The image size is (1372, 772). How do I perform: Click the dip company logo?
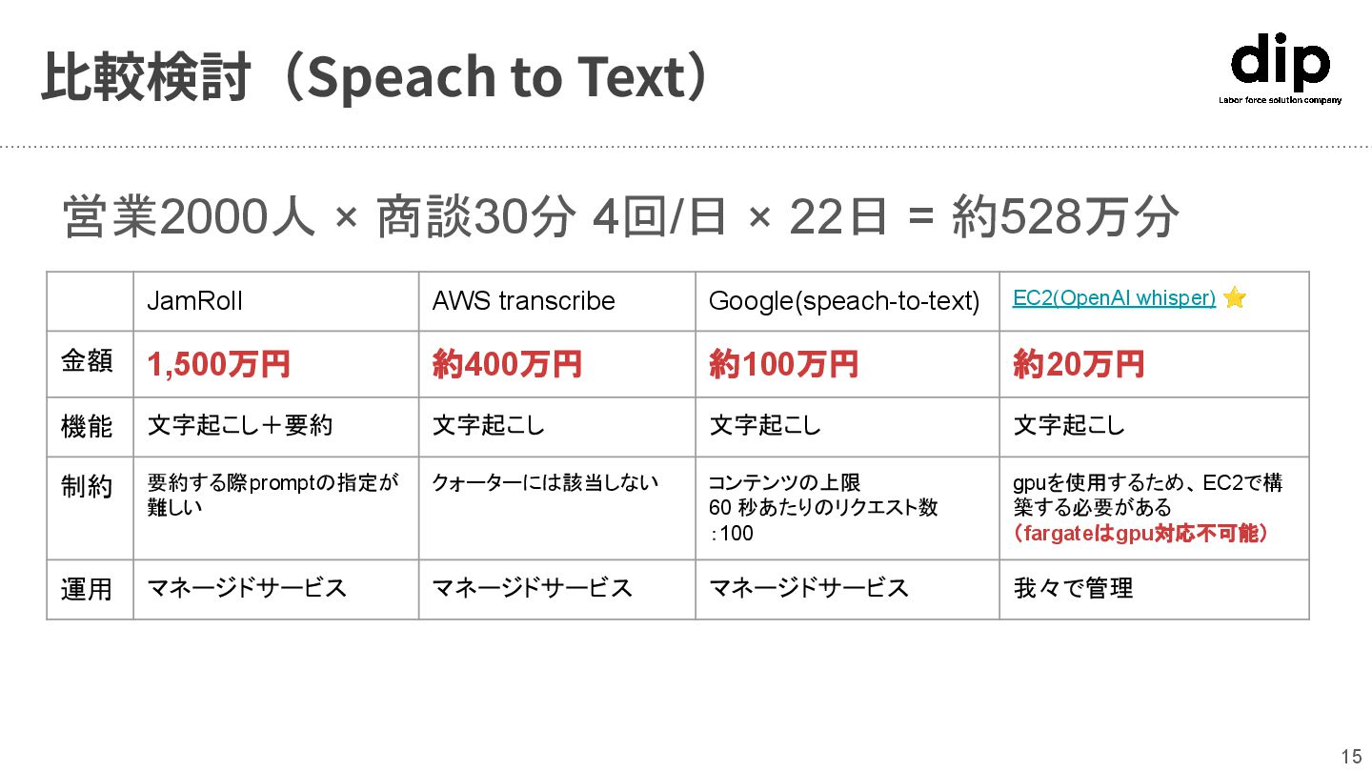[1280, 69]
